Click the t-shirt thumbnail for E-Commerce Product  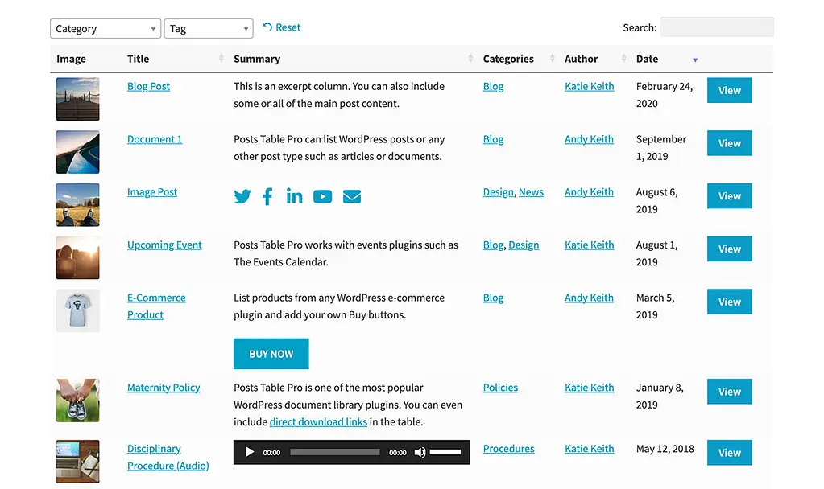pos(78,310)
